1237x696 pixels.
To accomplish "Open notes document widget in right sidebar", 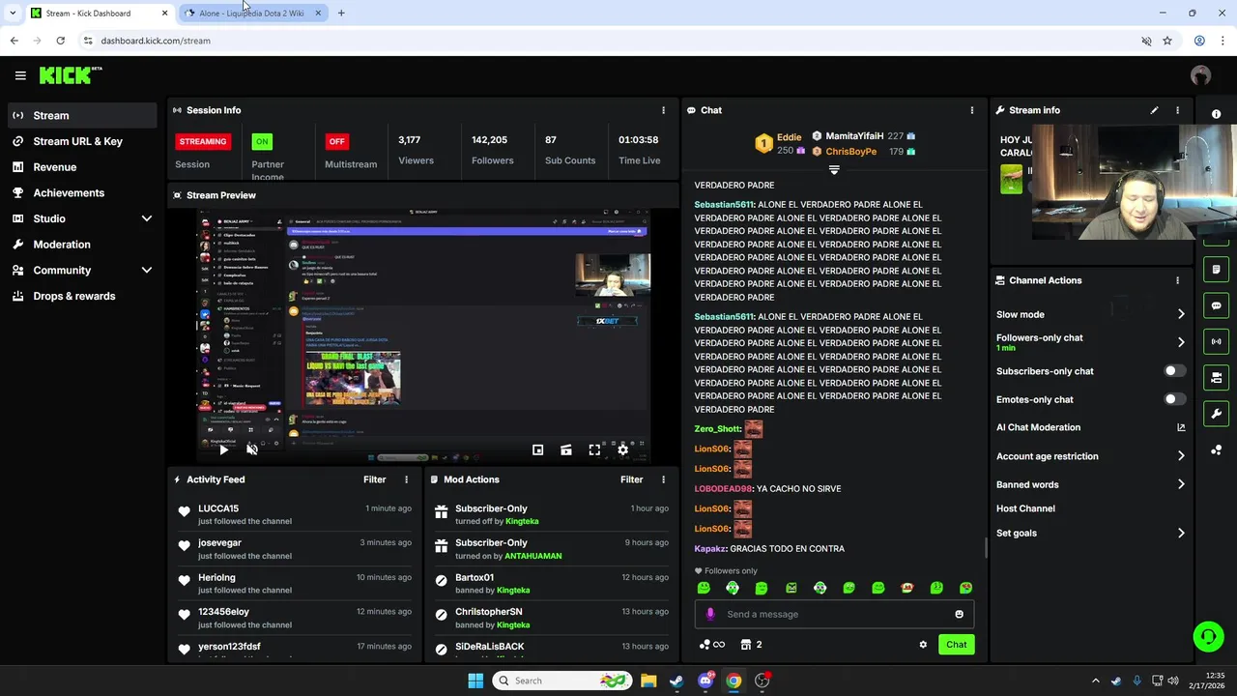I will coord(1216,270).
